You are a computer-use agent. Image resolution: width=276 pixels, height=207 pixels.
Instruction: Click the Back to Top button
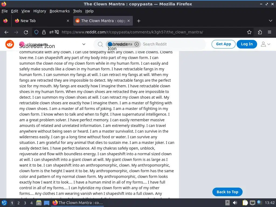pyautogui.click(x=227, y=192)
